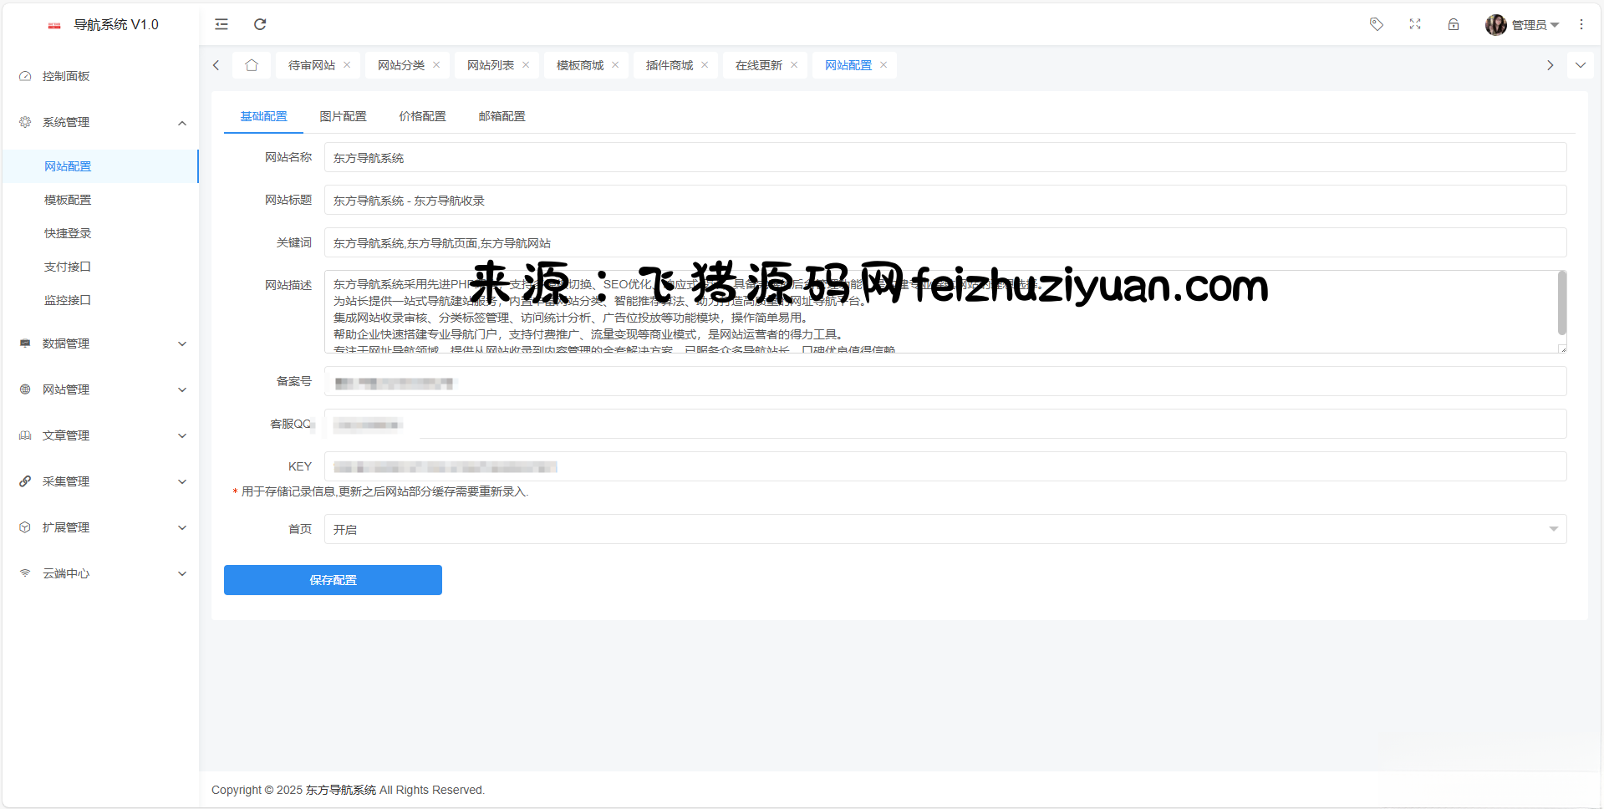The image size is (1604, 809).
Task: Toggle fullscreen mode icon
Action: tap(1415, 24)
